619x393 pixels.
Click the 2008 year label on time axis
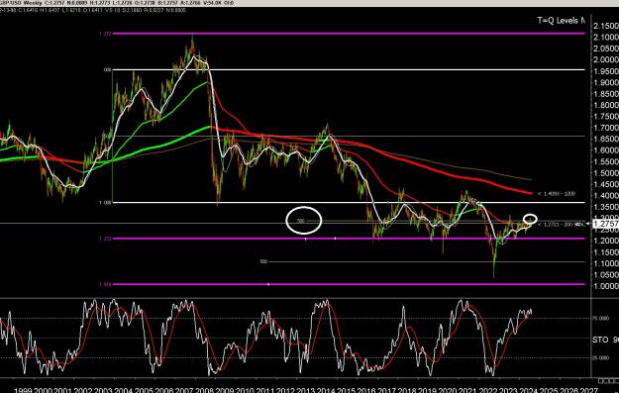click(205, 391)
